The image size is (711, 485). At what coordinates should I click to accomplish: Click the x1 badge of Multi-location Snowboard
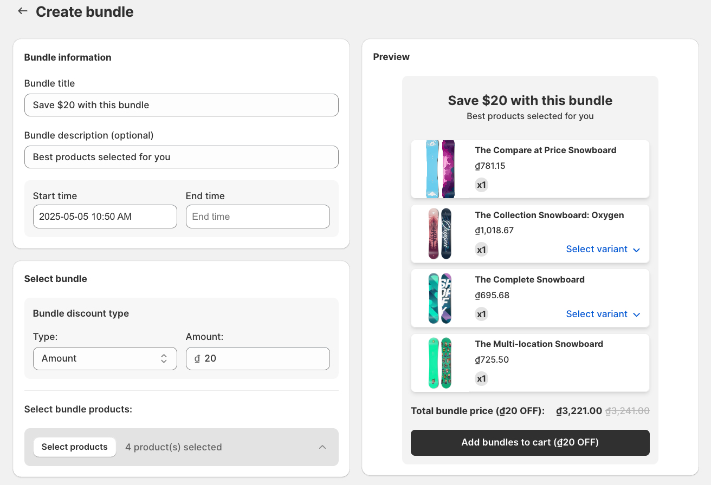pos(481,379)
